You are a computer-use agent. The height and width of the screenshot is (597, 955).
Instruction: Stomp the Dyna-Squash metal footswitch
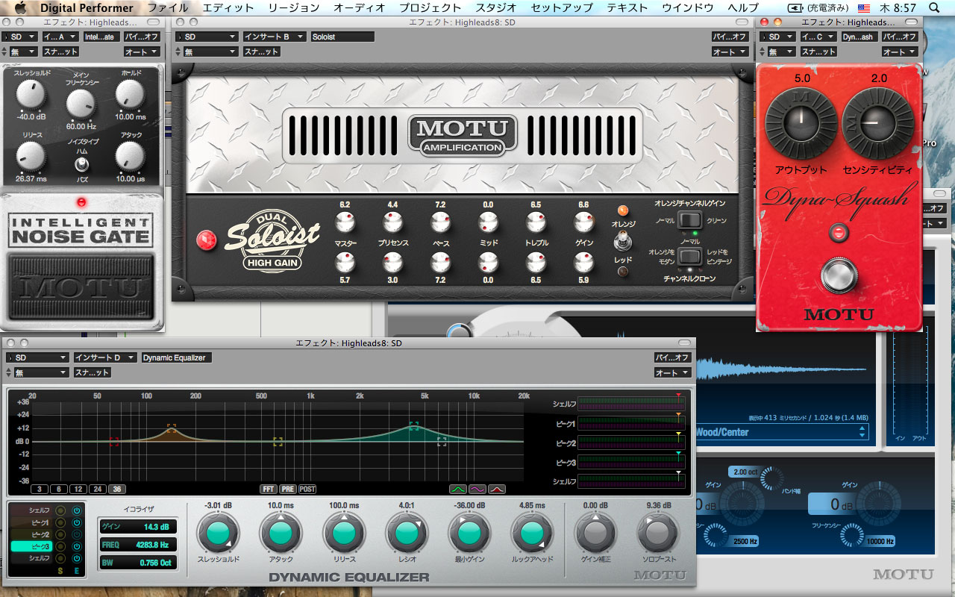click(840, 275)
